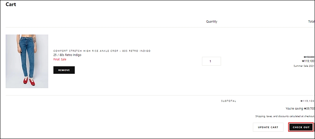Click the Cart page heading
This screenshot has height=139, width=315.
pyautogui.click(x=11, y=4)
